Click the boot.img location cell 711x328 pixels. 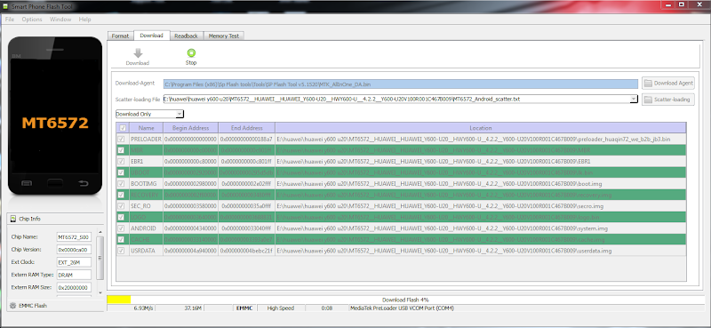pyautogui.click(x=480, y=183)
